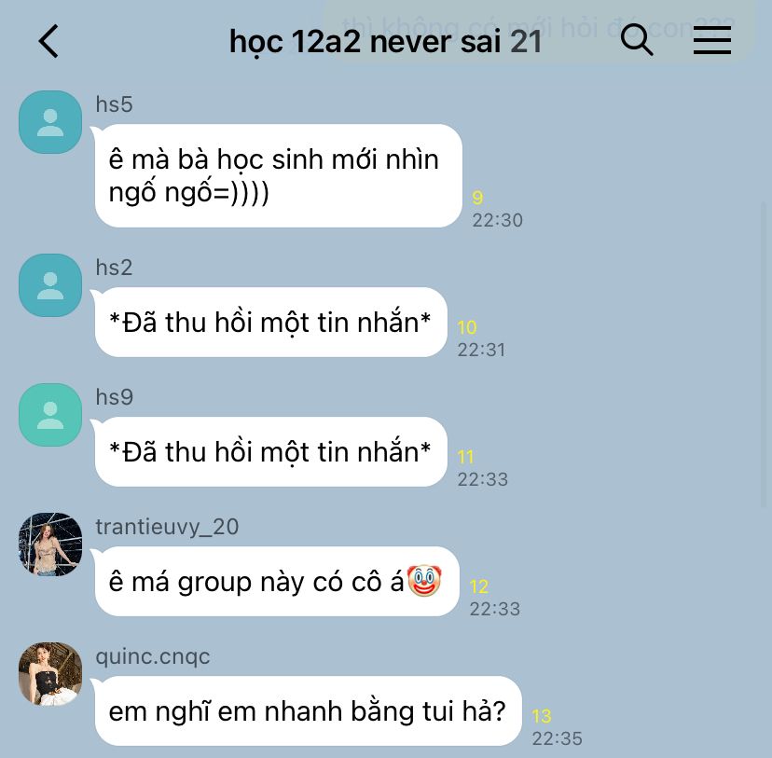772x758 pixels.
Task: Open the hamburger menu icon
Action: pyautogui.click(x=712, y=40)
